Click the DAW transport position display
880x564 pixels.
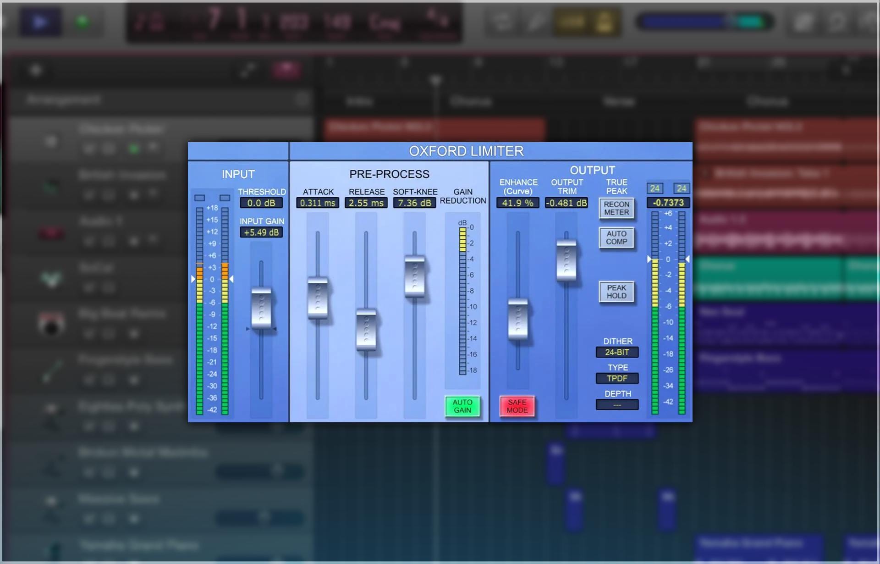pyautogui.click(x=293, y=22)
